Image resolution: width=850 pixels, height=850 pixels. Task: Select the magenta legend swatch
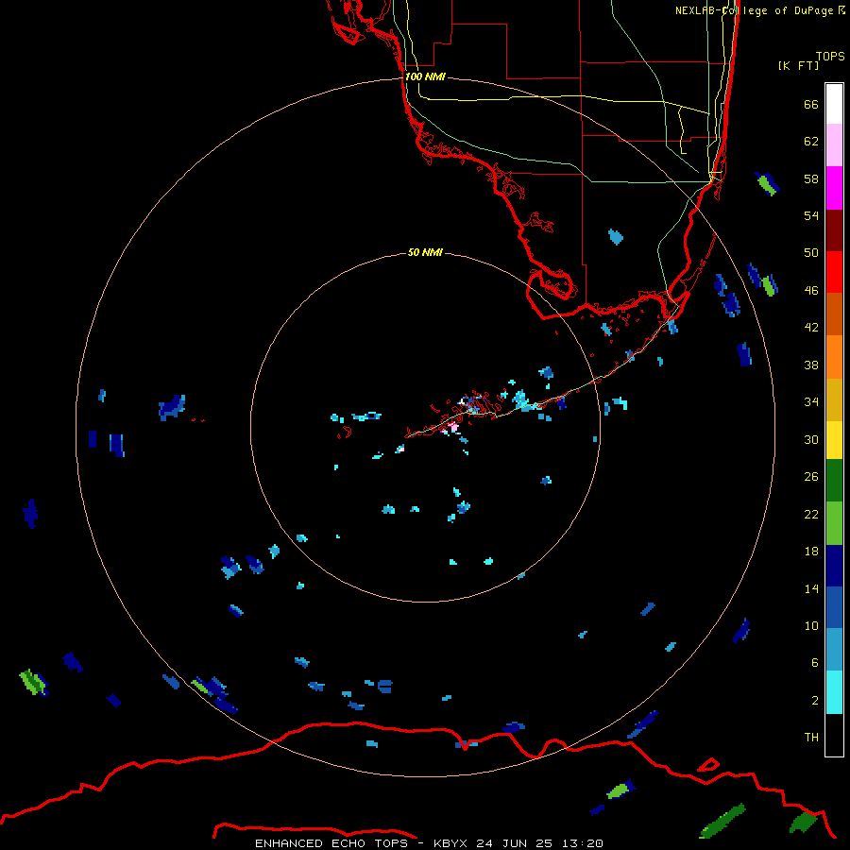pos(834,188)
